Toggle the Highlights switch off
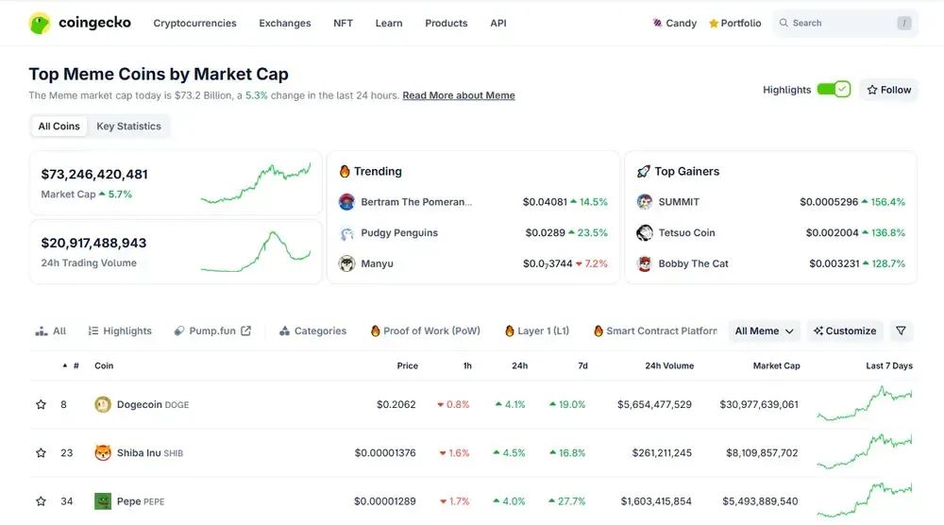 pos(834,90)
